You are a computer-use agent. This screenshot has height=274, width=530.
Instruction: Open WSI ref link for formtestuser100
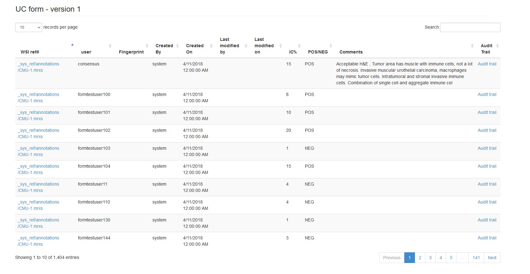click(38, 98)
